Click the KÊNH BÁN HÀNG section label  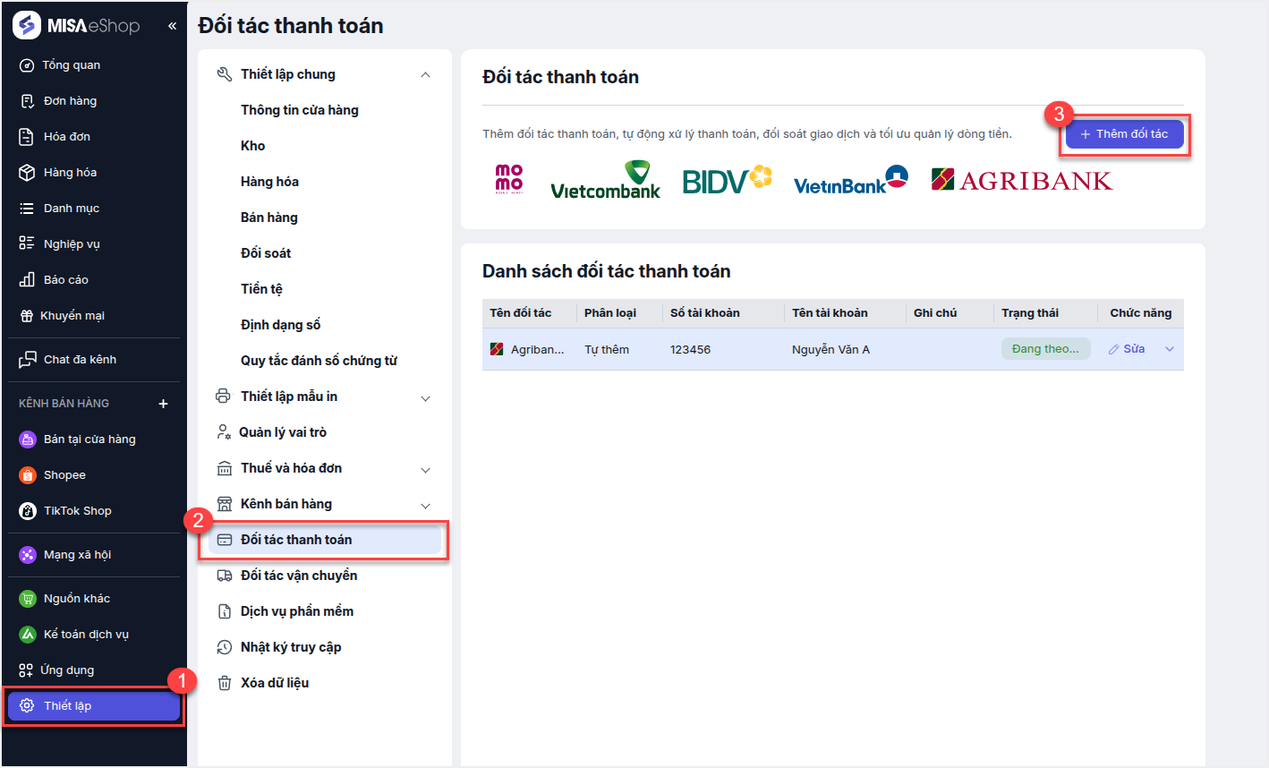[x=64, y=404]
